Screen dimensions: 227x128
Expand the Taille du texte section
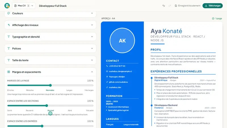(x=51, y=60)
